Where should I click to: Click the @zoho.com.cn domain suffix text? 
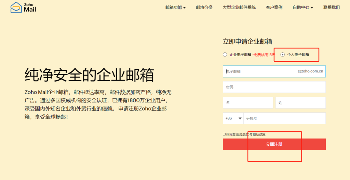(310, 71)
